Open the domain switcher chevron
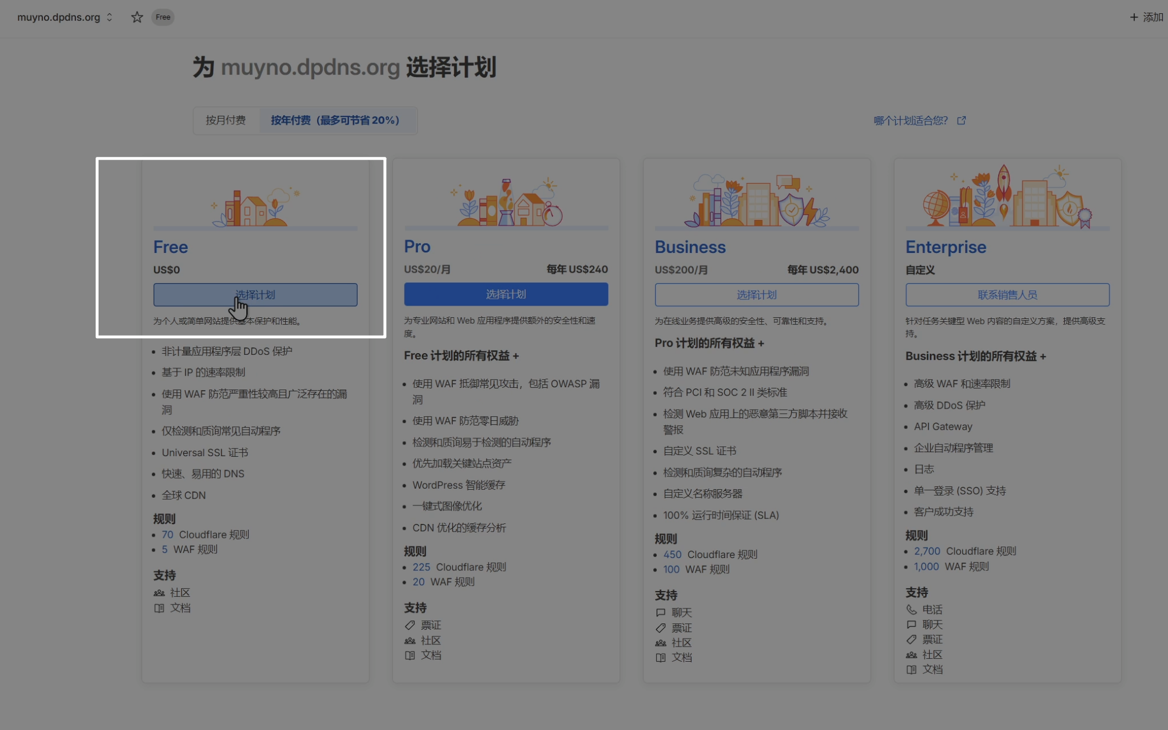1168x730 pixels. (109, 17)
